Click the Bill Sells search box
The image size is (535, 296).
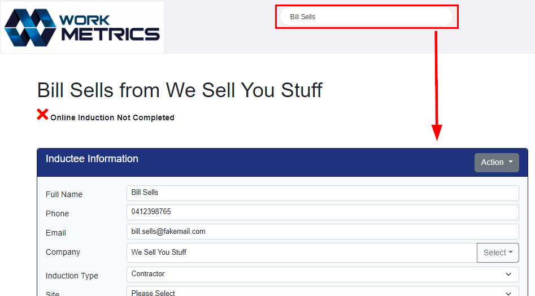point(367,17)
